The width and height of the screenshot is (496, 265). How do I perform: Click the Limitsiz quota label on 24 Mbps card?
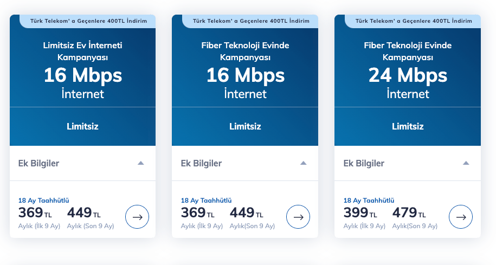click(408, 126)
